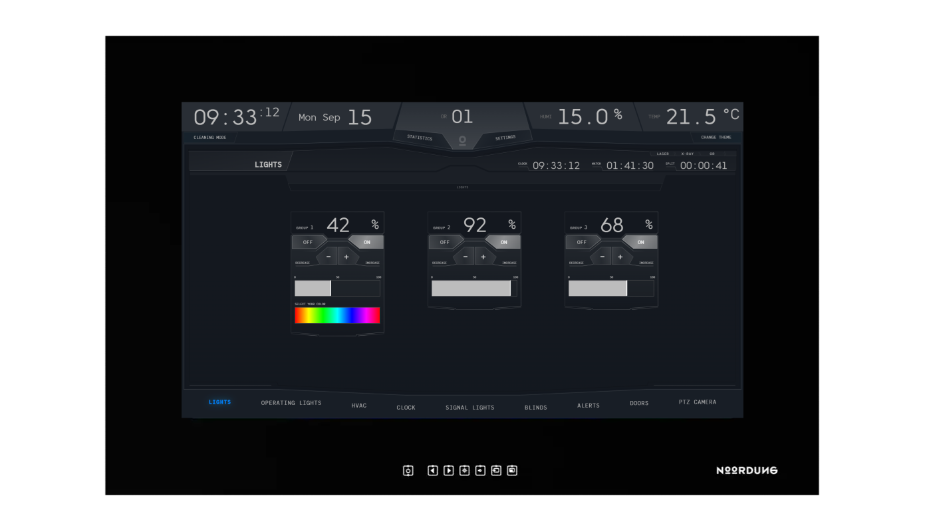This screenshot has width=925, height=520.
Task: Click the center home logo between Statistics and Settings
Action: (462, 140)
